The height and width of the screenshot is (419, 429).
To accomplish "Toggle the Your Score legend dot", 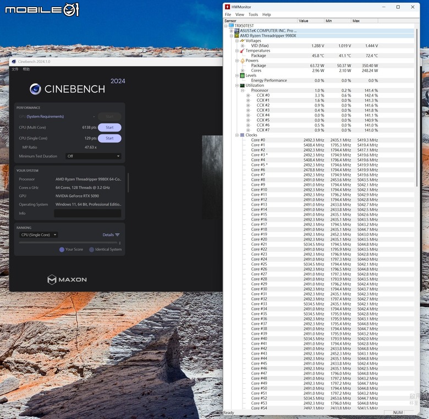I will click(62, 250).
